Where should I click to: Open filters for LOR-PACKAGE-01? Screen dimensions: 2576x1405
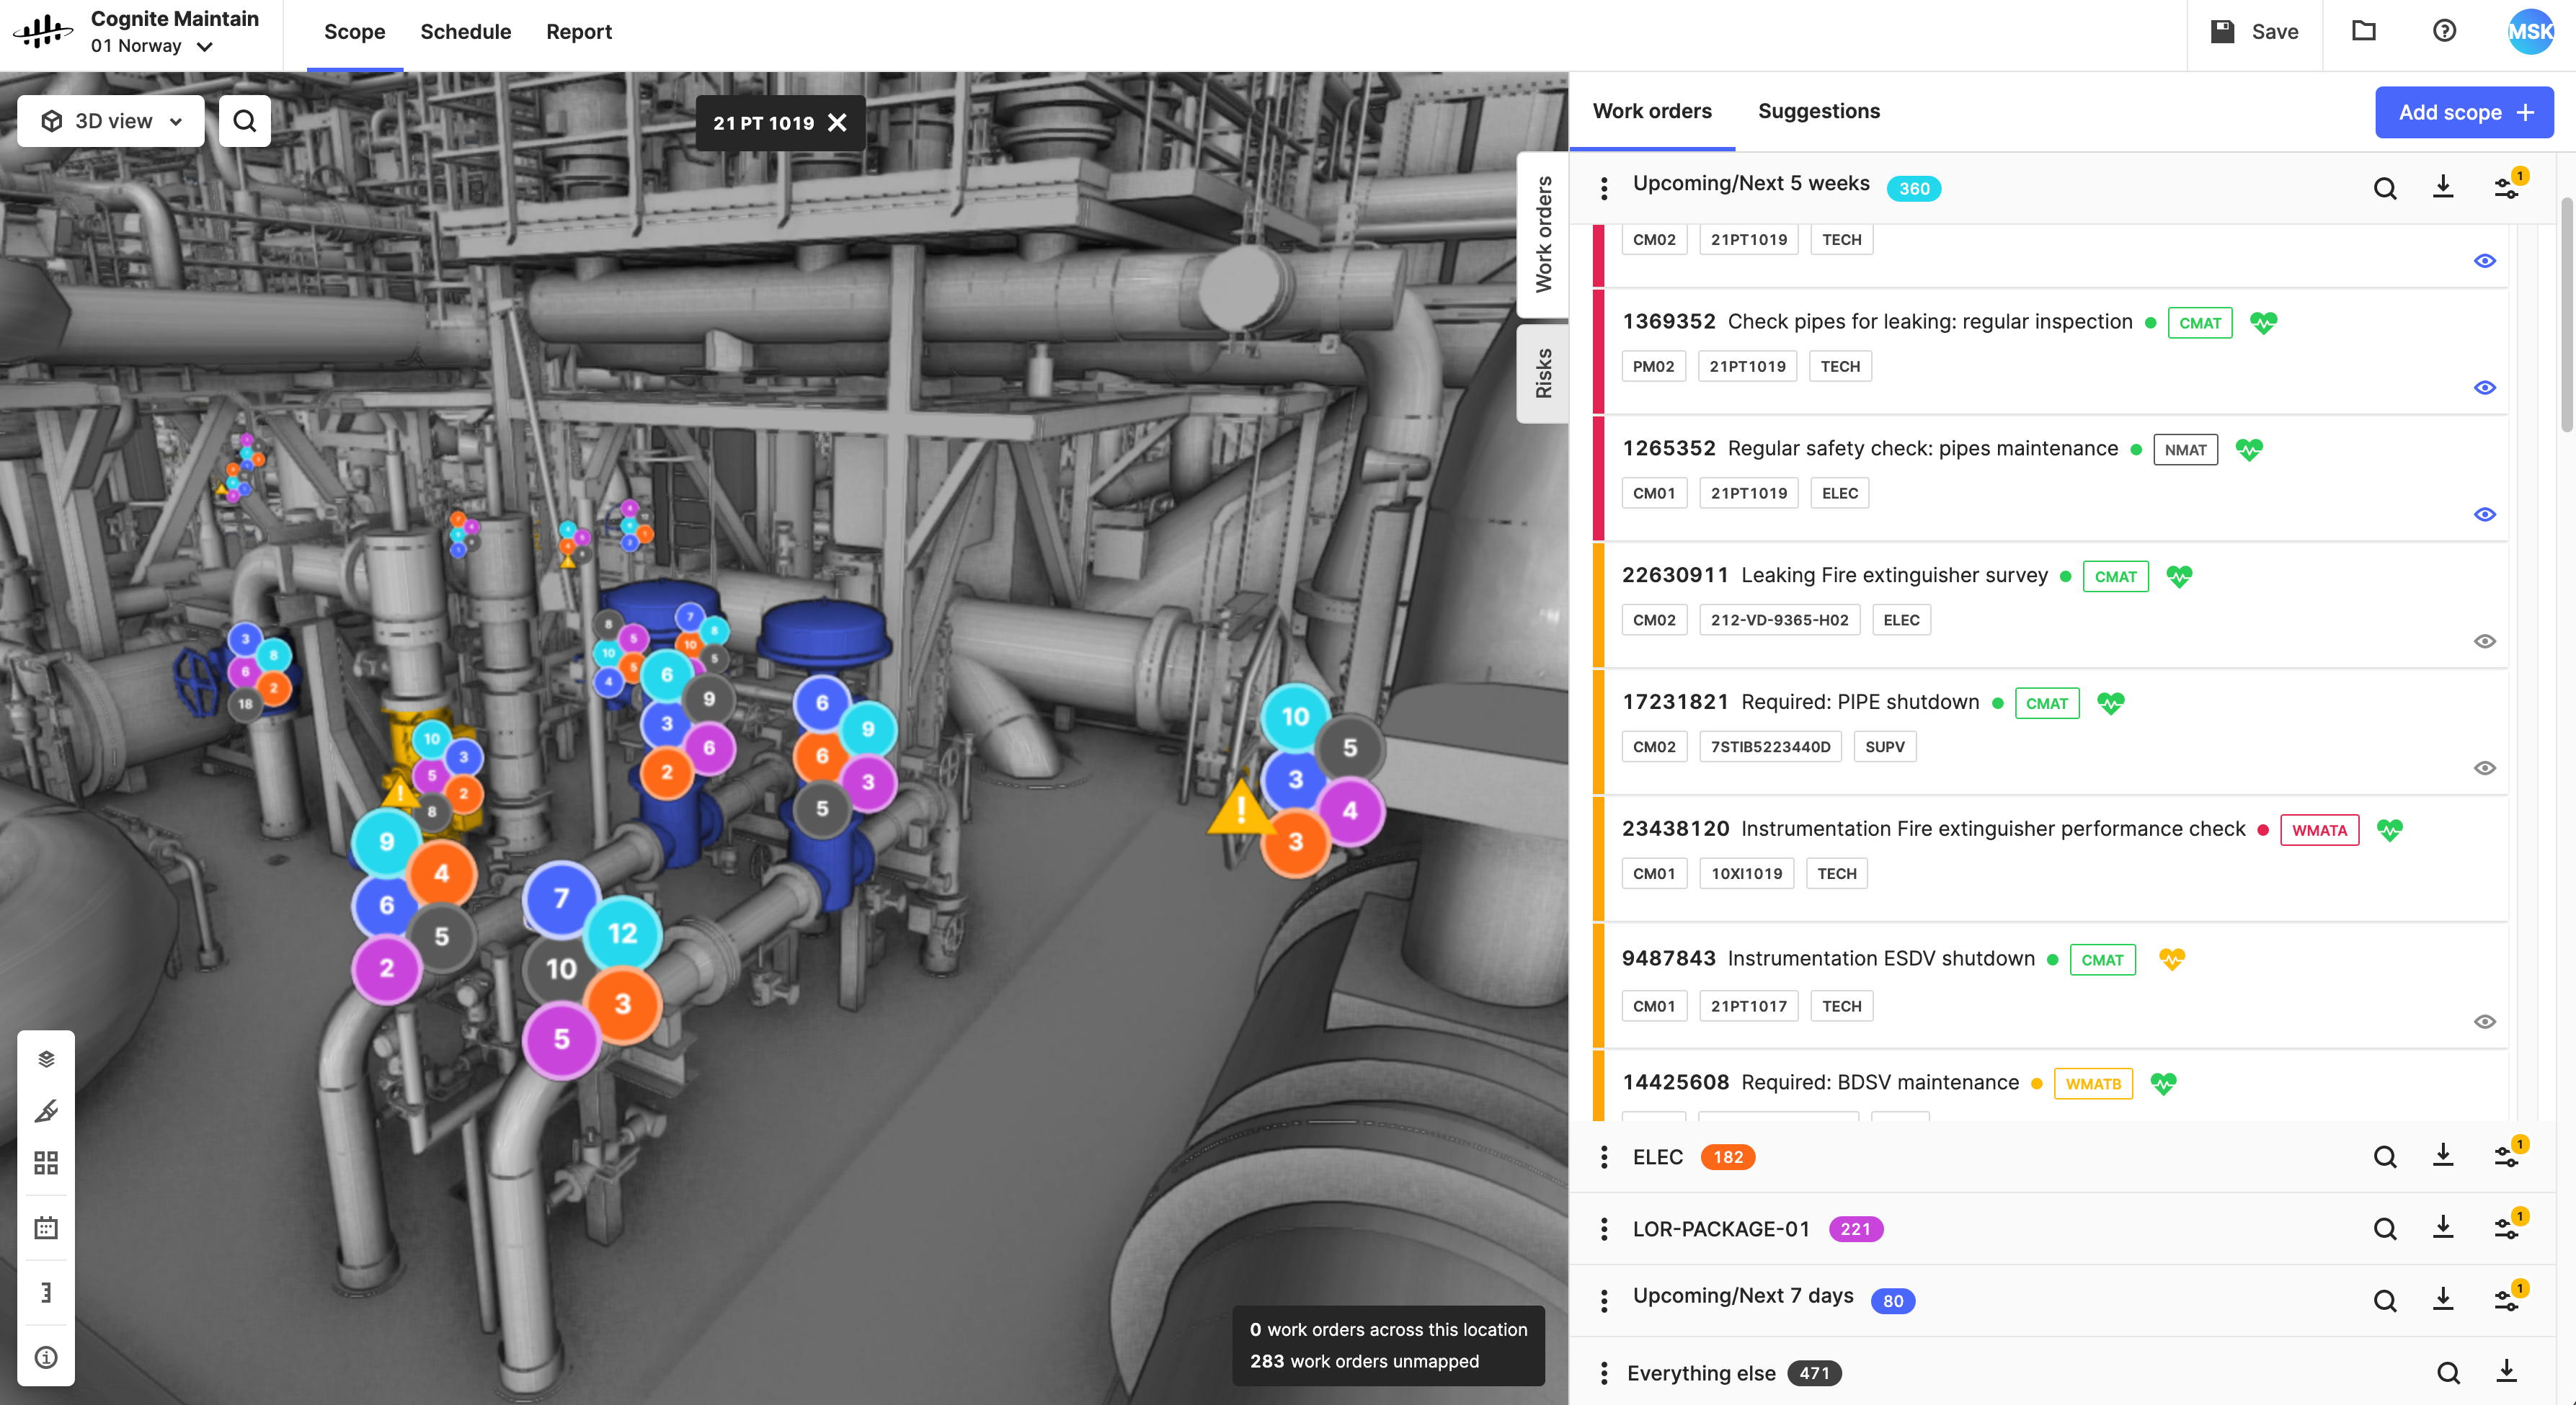pos(2507,1229)
